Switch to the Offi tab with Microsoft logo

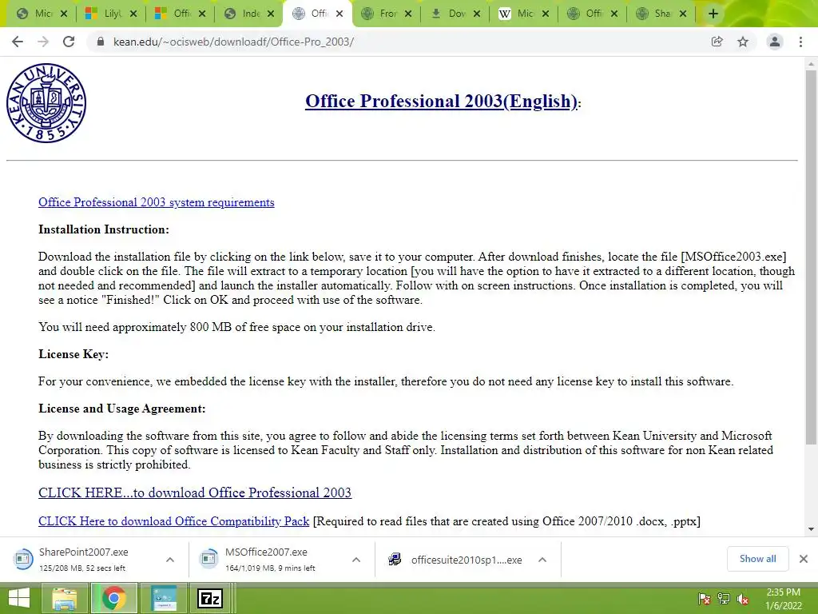point(180,14)
